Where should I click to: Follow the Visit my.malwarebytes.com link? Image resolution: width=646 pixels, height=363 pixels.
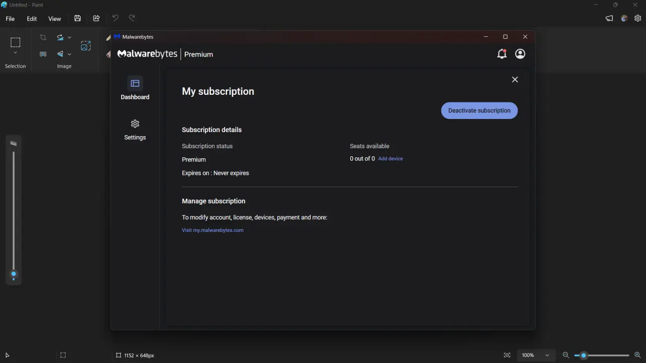click(x=212, y=230)
